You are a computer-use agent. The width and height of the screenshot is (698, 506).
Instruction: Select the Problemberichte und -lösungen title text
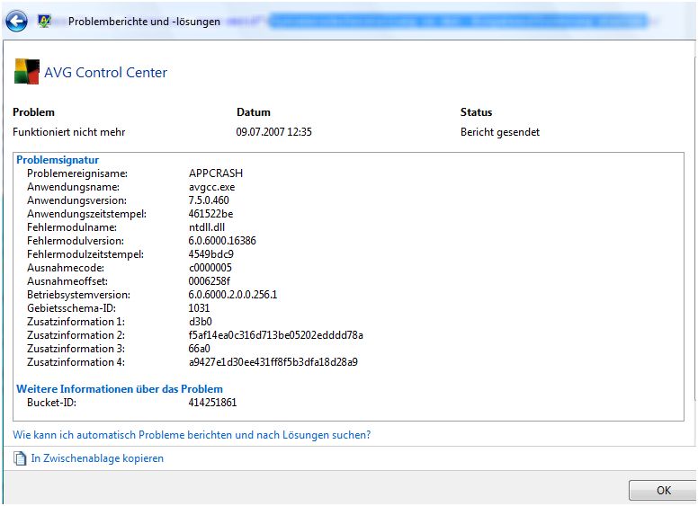pyautogui.click(x=144, y=22)
